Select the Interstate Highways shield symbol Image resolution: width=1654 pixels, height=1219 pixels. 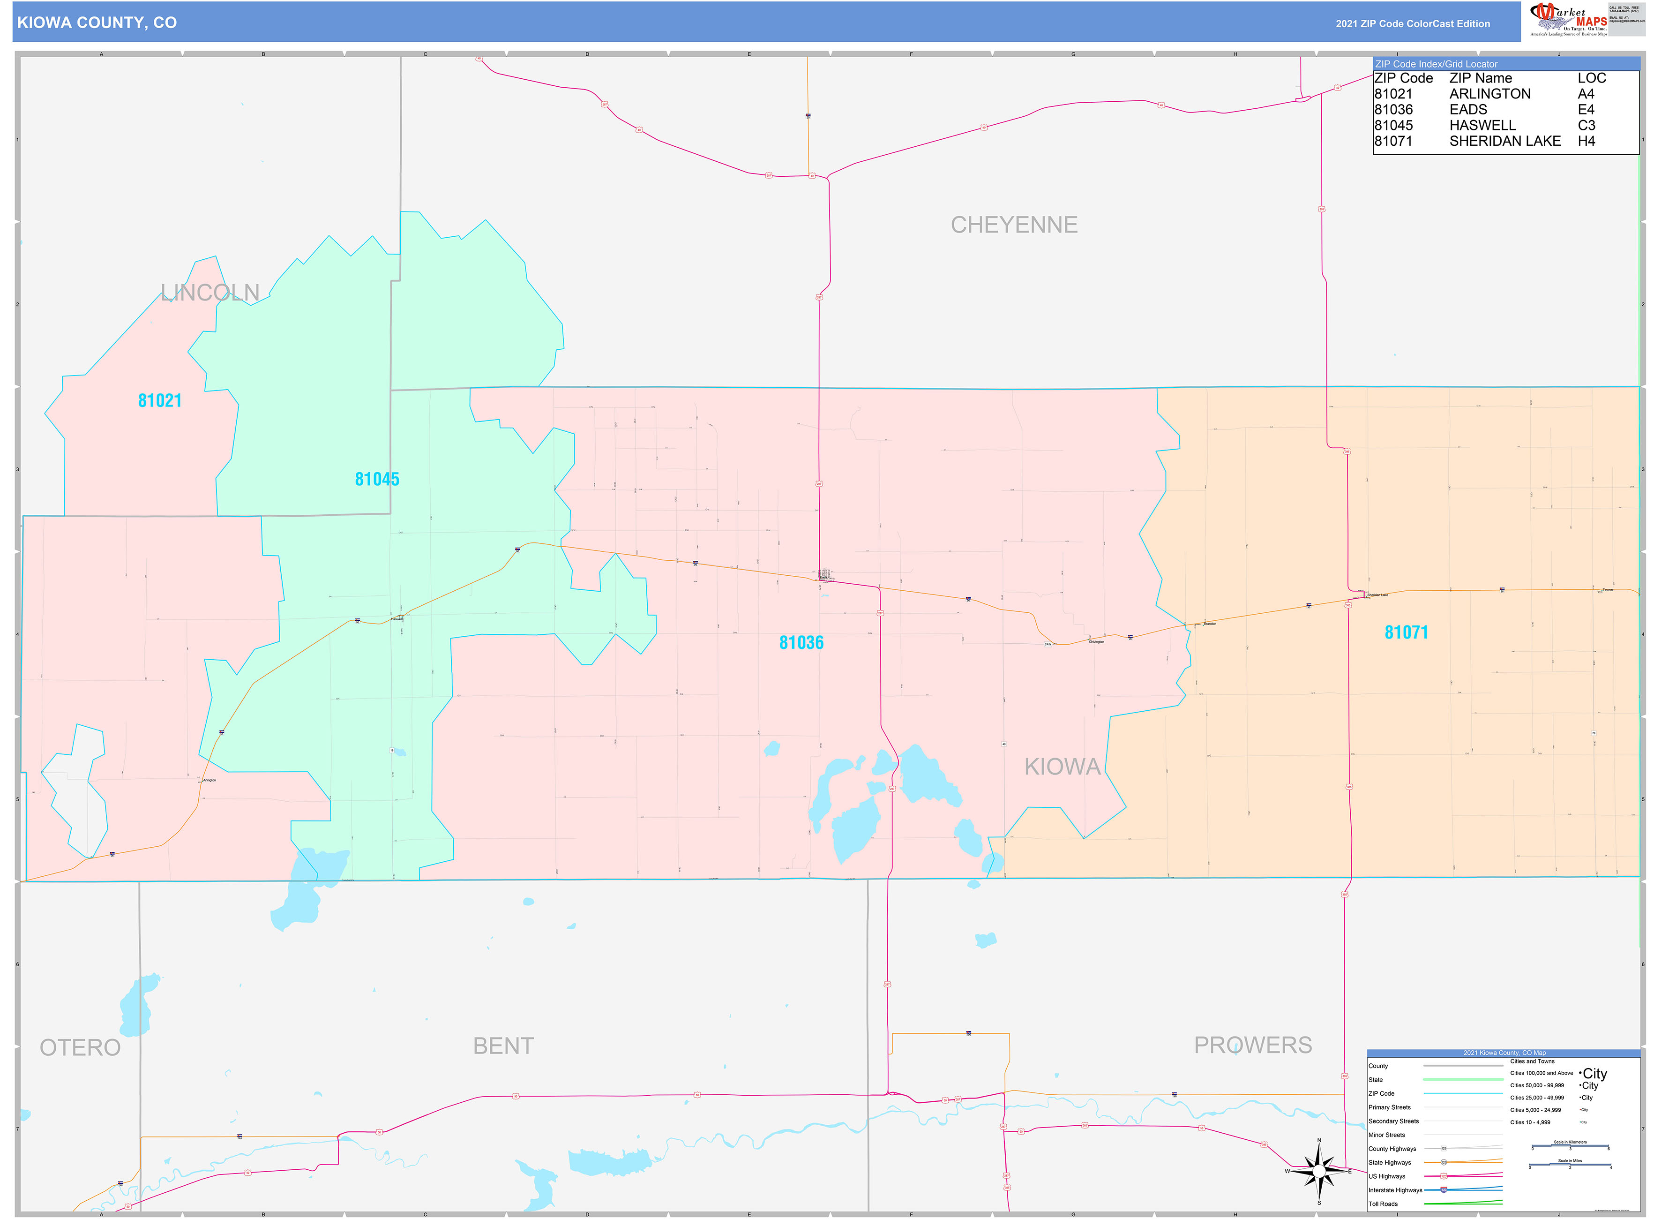tap(1444, 1190)
